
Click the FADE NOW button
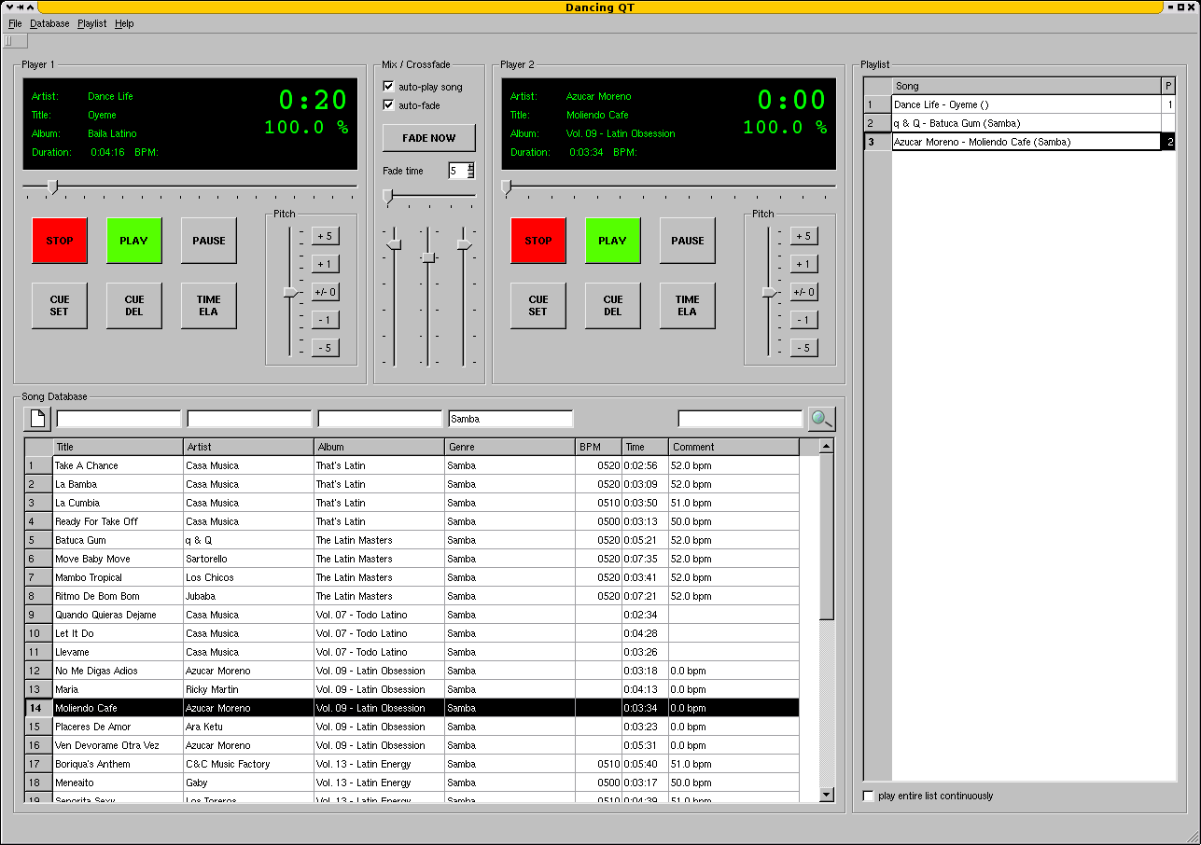(428, 138)
